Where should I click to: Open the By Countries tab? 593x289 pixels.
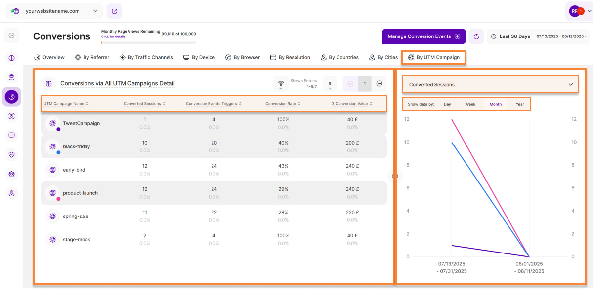coord(339,57)
